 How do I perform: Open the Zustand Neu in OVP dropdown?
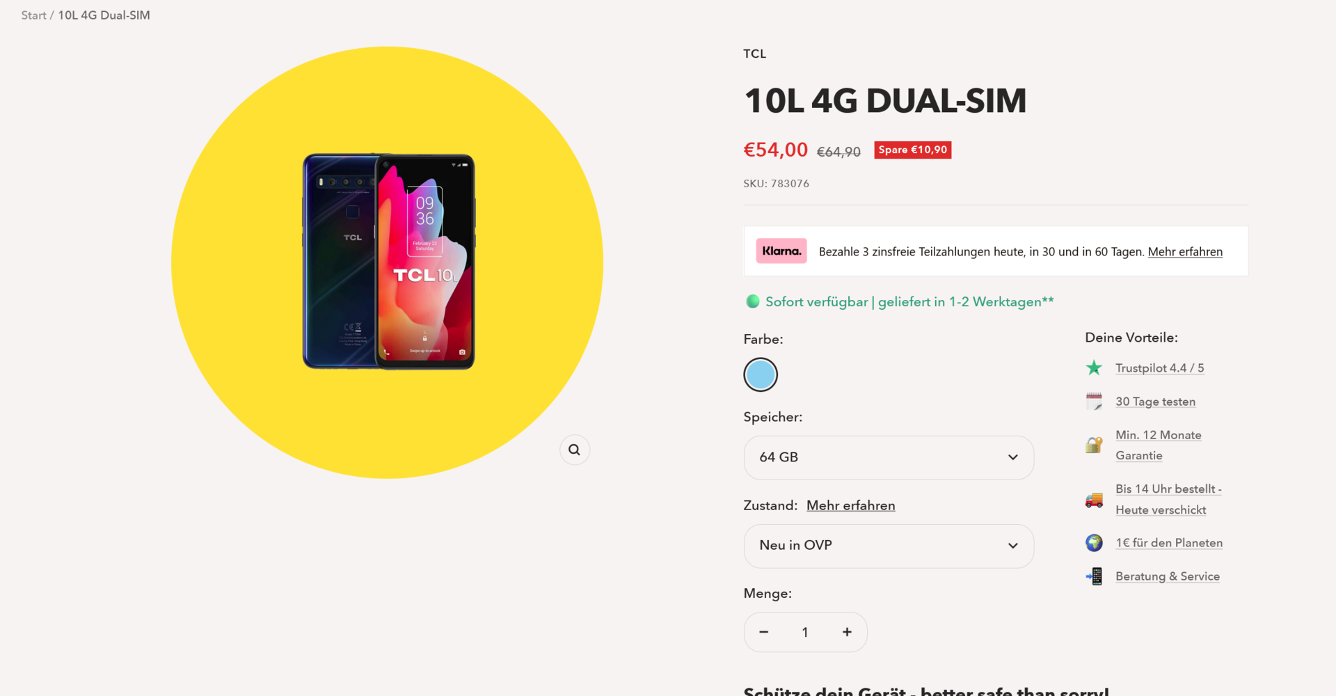889,546
